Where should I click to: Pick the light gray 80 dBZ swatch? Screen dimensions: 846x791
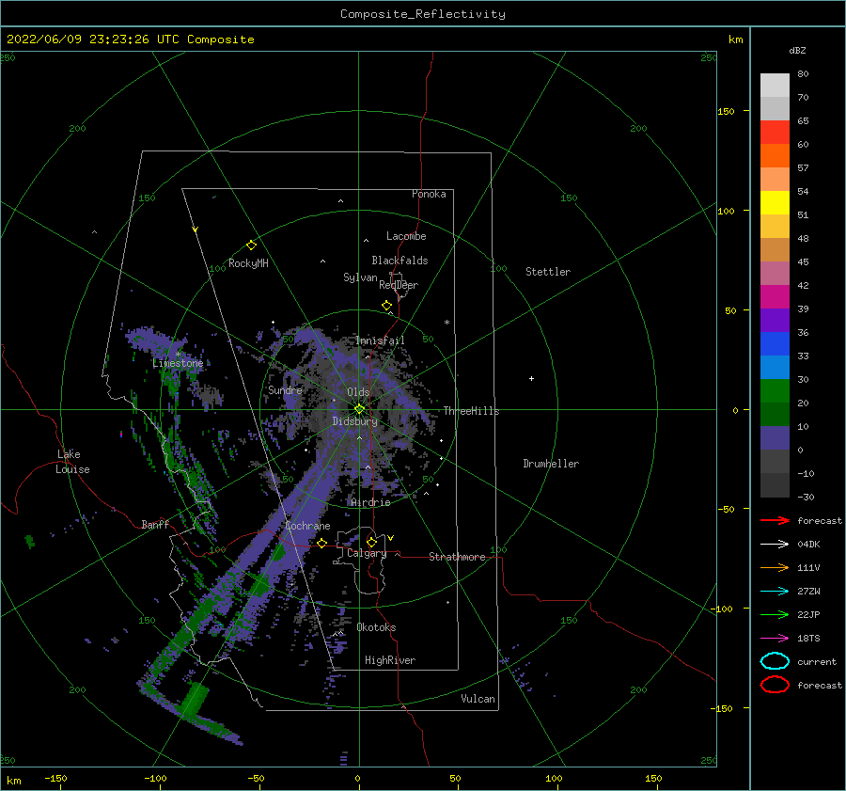pos(775,86)
